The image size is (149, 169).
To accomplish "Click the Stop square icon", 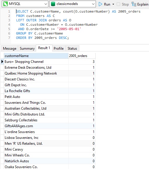I will 118,4.
